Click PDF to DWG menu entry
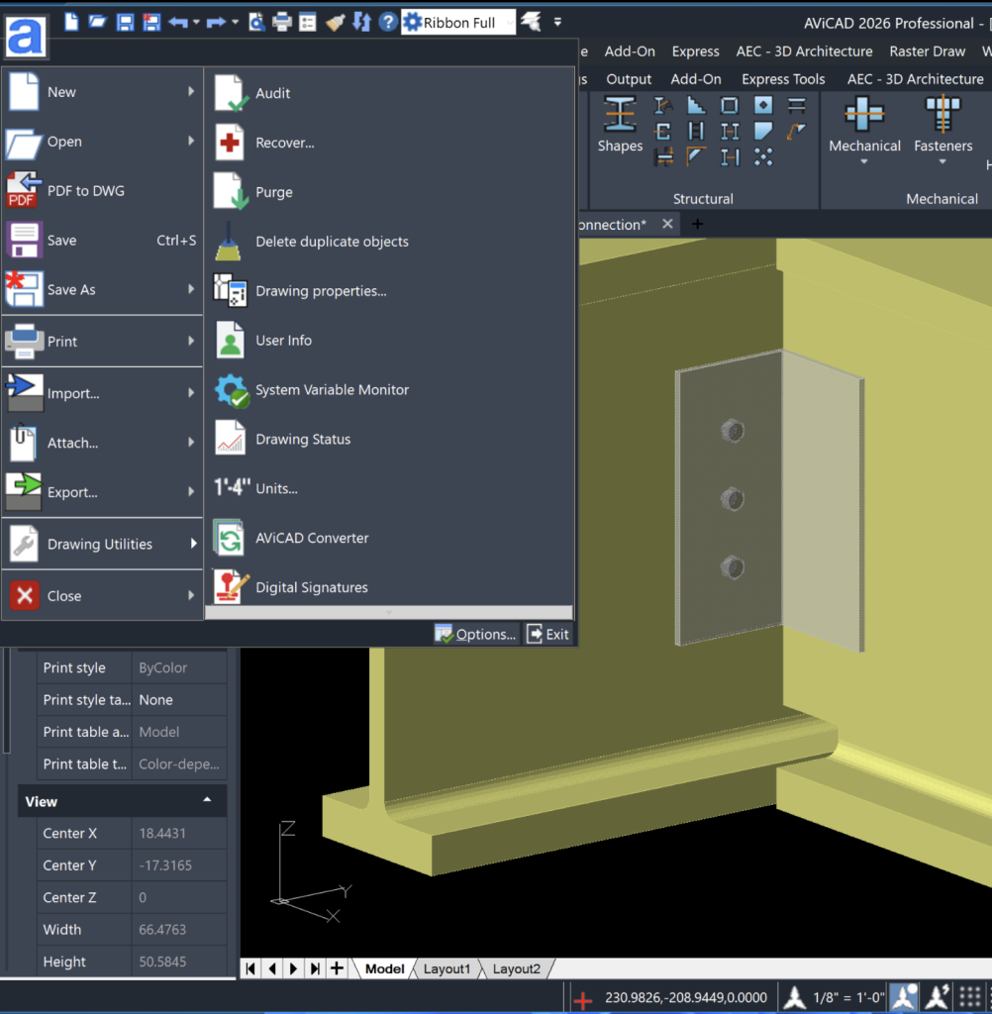 [x=102, y=191]
